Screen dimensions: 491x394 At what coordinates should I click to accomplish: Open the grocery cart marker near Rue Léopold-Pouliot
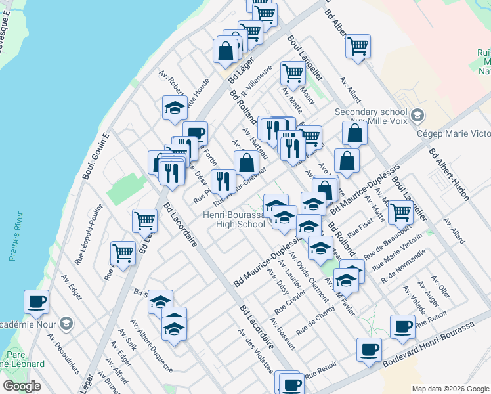pyautogui.click(x=123, y=254)
